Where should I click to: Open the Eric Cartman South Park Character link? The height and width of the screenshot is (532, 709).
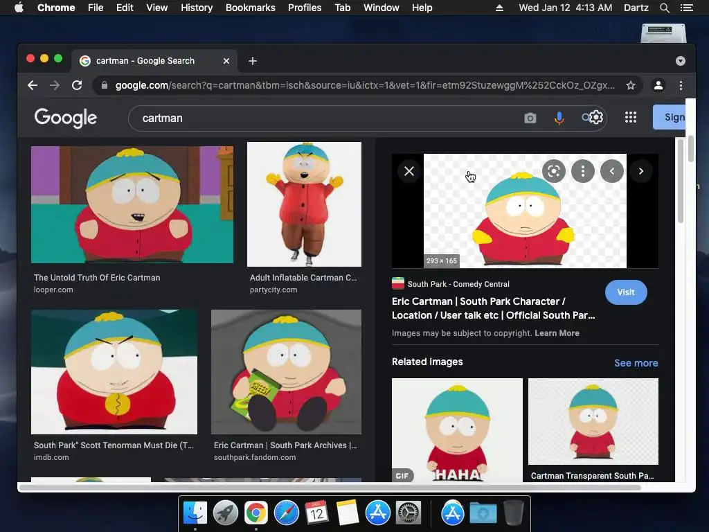[x=493, y=308]
